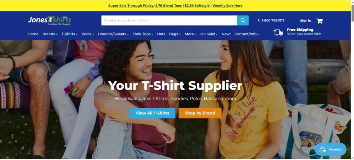This screenshot has height=160, width=354.
Task: Click the phone icon beside 1-800-705-1575
Action: coord(259,20)
